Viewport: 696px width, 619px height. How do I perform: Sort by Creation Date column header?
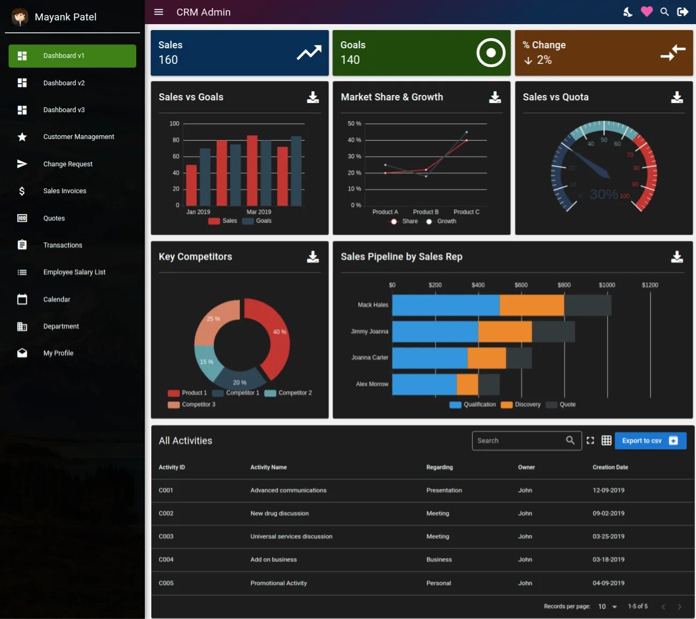[x=610, y=467]
